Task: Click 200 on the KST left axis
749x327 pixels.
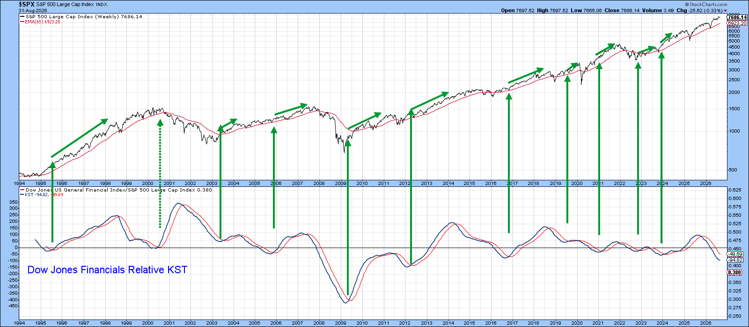Action: pyautogui.click(x=14, y=222)
